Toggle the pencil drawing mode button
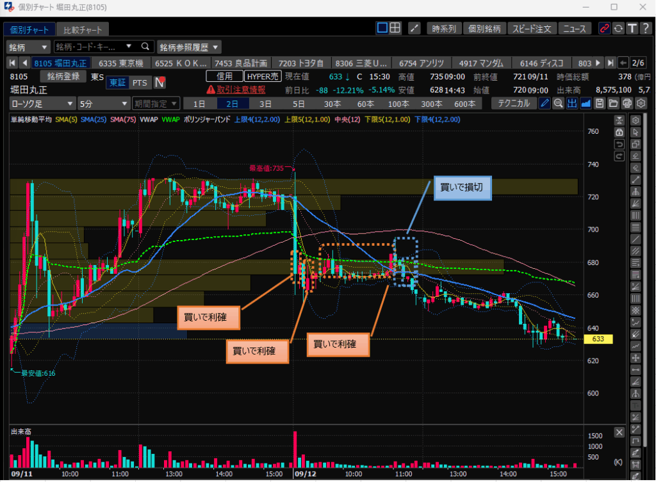This screenshot has height=482, width=656. [545, 104]
